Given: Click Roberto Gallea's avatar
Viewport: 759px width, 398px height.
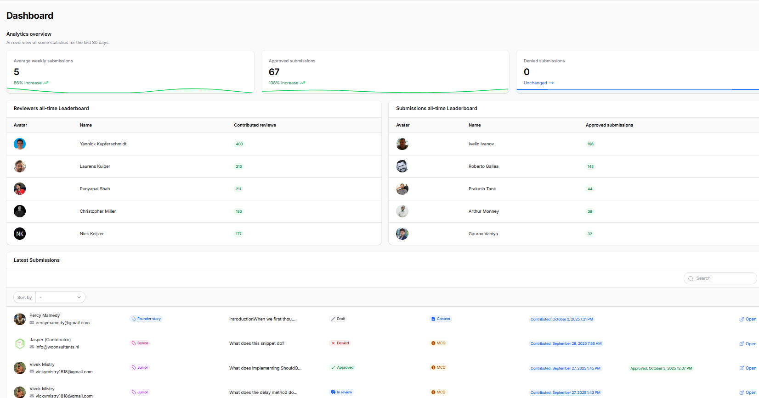Looking at the screenshot, I should point(402,166).
